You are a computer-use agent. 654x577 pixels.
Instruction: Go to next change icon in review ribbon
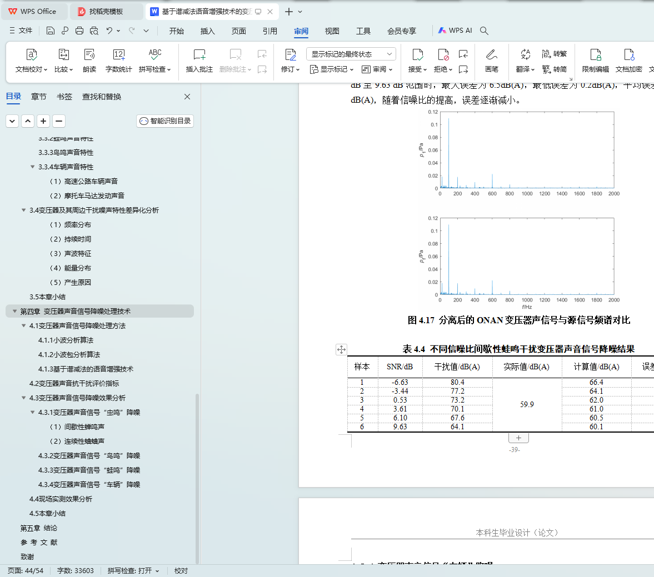point(463,69)
